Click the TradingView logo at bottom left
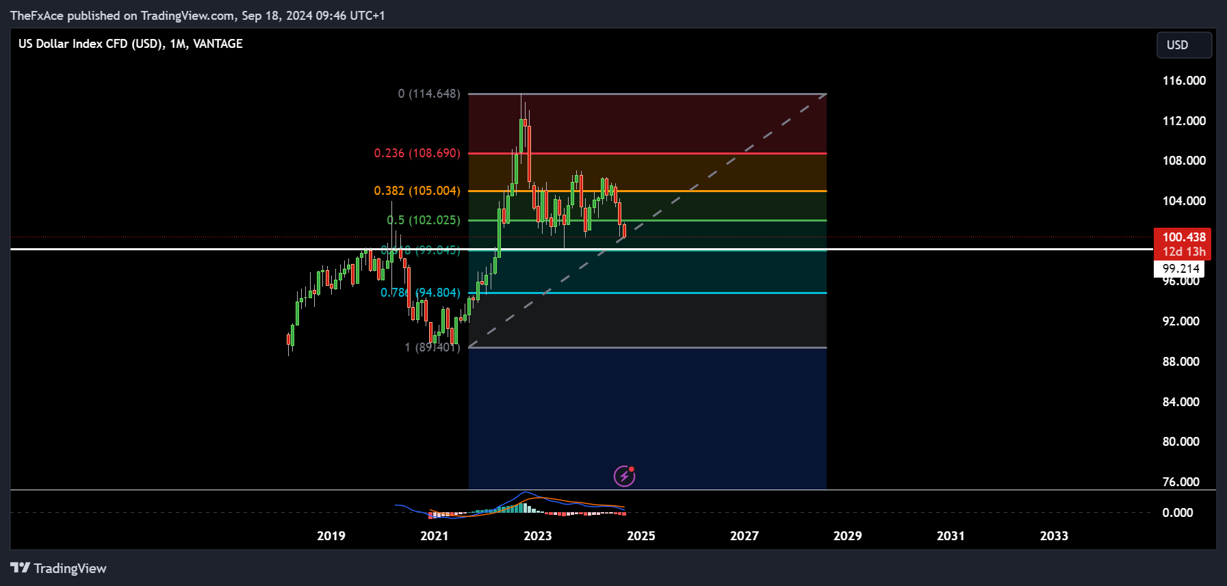The image size is (1227, 586). (x=58, y=568)
